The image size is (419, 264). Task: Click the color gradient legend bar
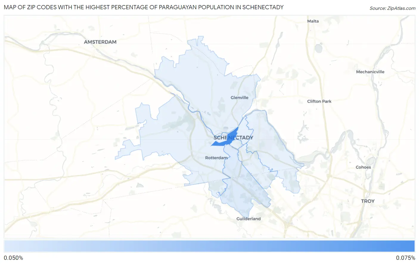click(x=209, y=246)
